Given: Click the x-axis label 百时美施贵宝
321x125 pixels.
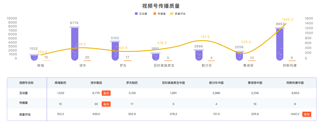Looking at the screenshot, I should tap(164, 66).
